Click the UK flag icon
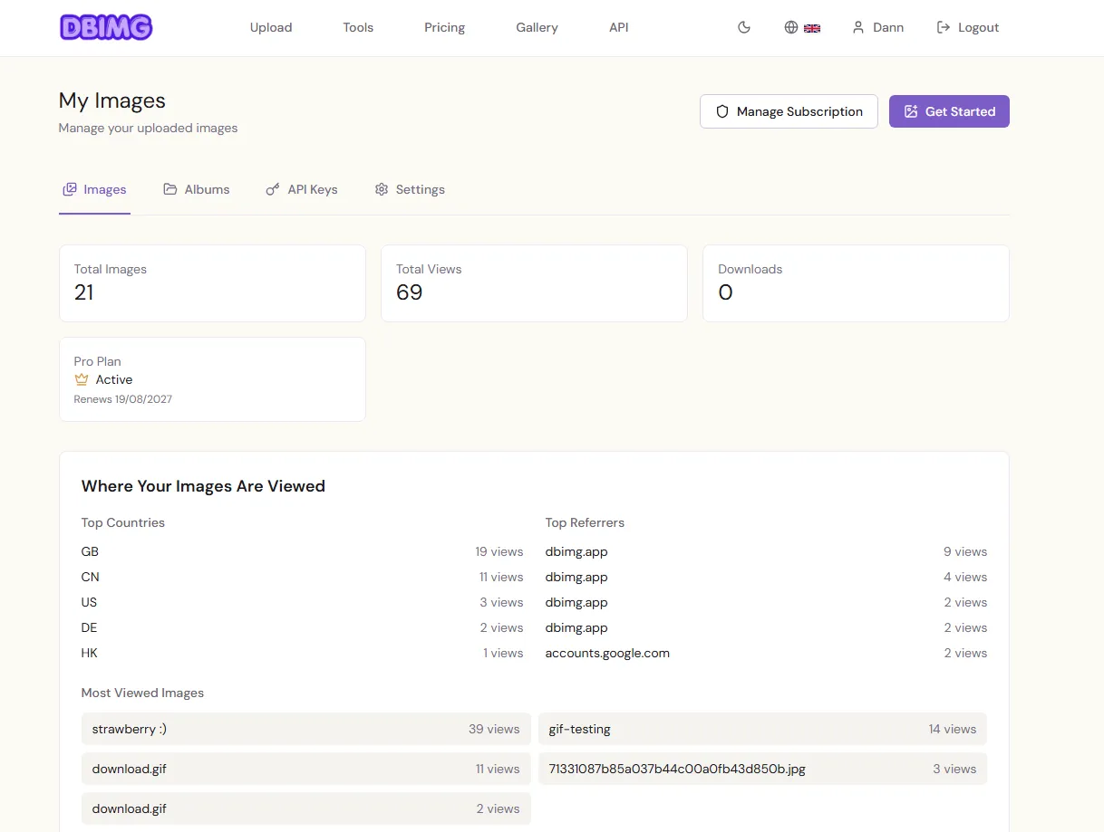This screenshot has width=1104, height=832. point(812,28)
